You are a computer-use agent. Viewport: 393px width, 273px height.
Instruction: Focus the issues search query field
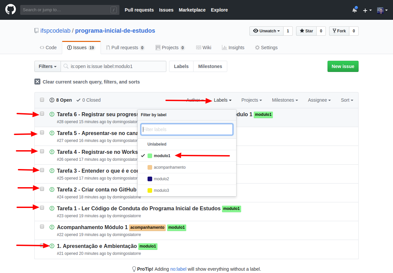coord(113,66)
